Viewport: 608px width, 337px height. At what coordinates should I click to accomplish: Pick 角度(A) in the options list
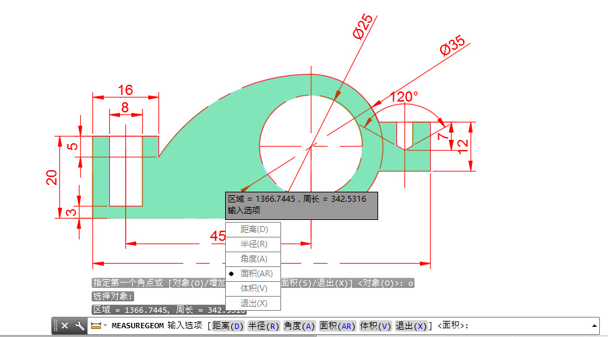(253, 259)
